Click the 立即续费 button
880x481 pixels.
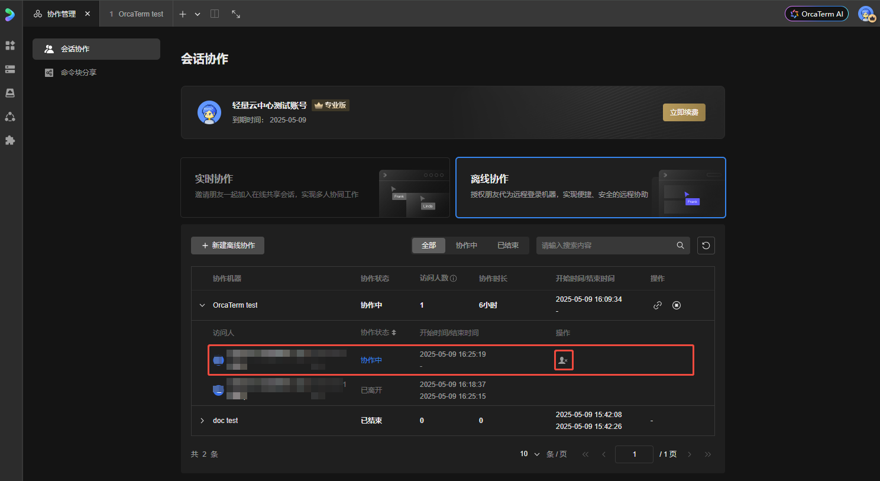pos(684,112)
